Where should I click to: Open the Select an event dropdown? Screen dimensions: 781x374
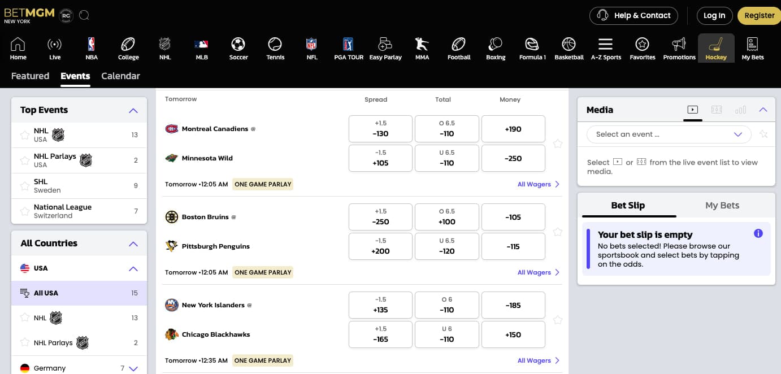click(x=669, y=134)
